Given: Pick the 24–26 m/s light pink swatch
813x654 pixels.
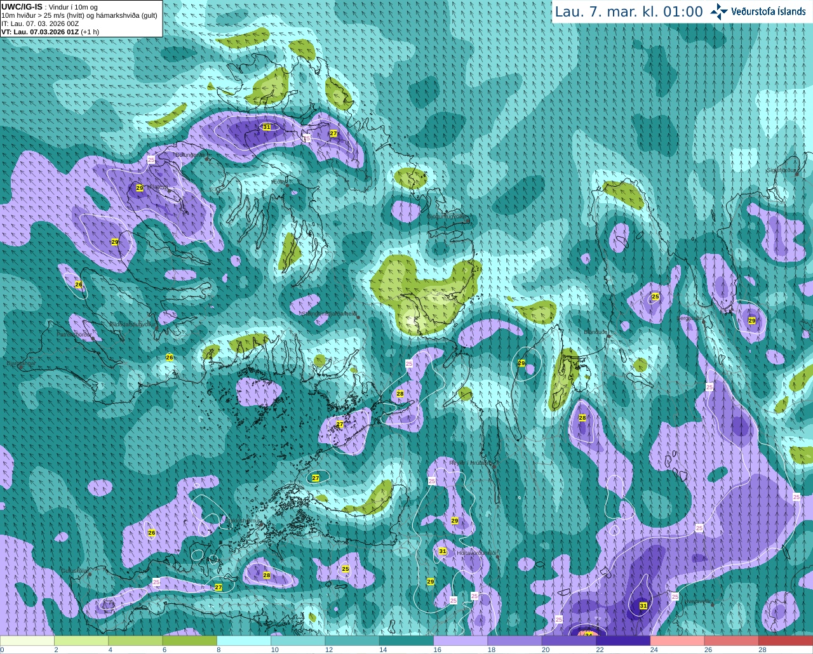Looking at the screenshot, I should (x=678, y=641).
